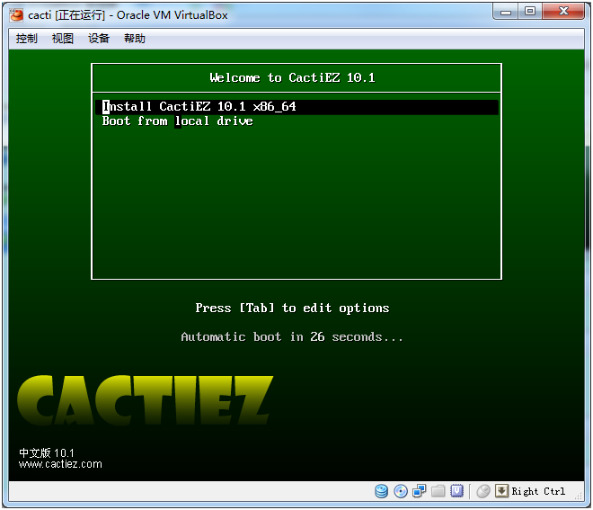
Task: Click the optical CD drive status icon
Action: [401, 491]
